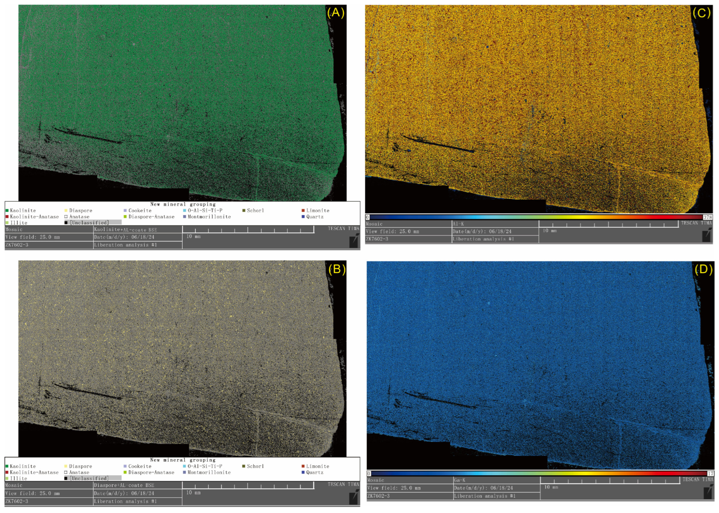
Task: Click the 'Mosaic' label below panel D
Action: [375, 480]
